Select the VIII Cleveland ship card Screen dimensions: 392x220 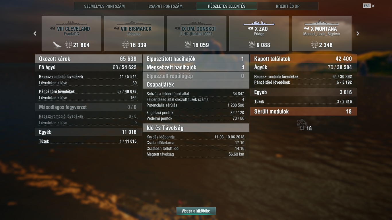71,34
